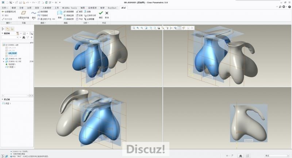Expand JIUHU01-02.PRT tree node
Screen dimensions: 292x158
(x=4, y=61)
